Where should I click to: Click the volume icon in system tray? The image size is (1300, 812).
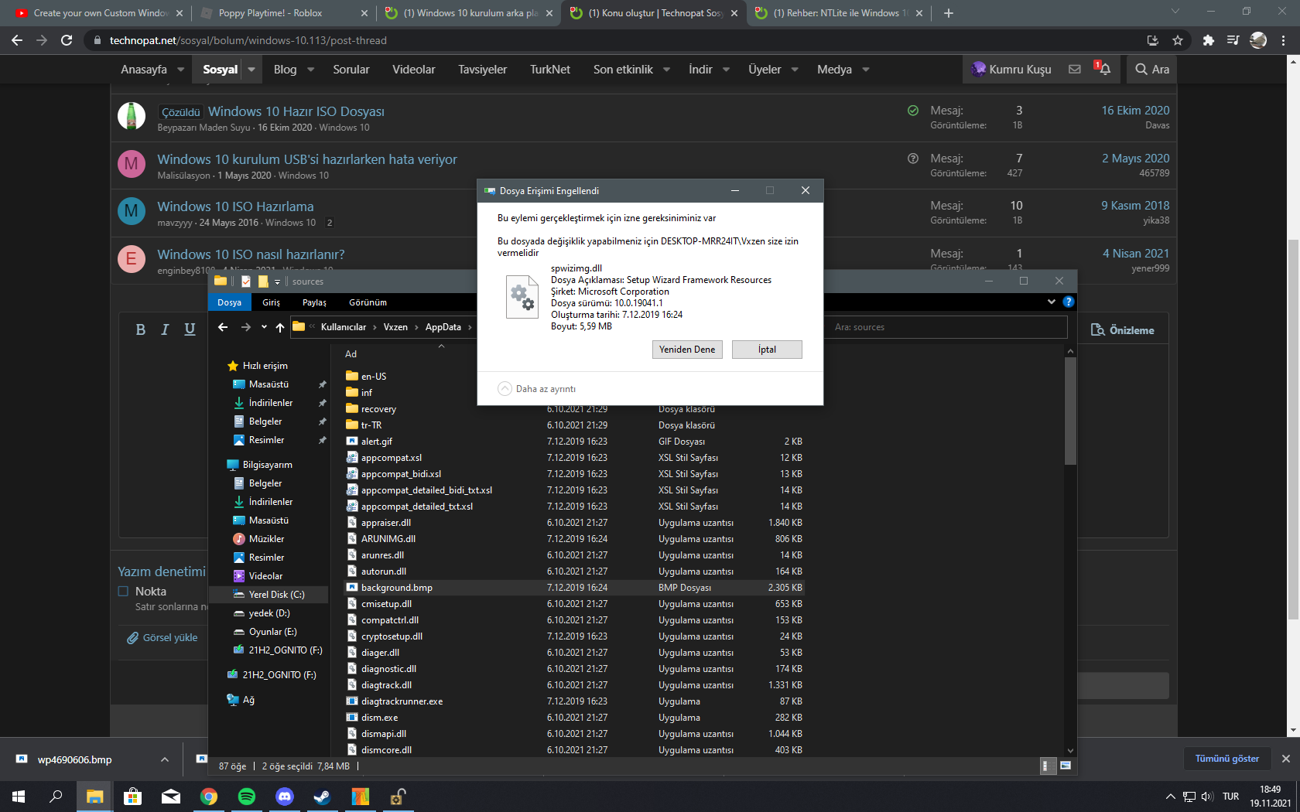[1207, 797]
